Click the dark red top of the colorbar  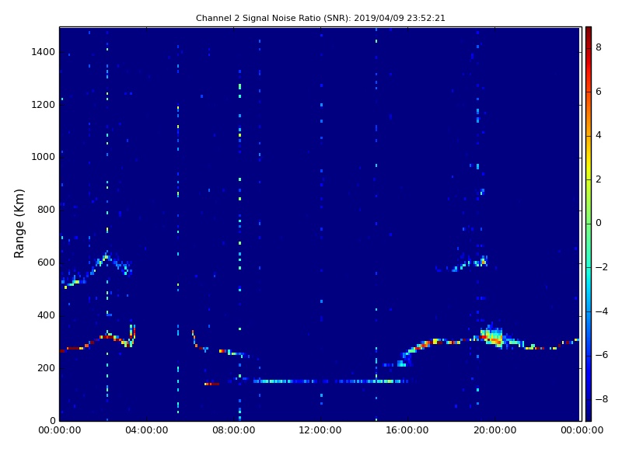[589, 32]
